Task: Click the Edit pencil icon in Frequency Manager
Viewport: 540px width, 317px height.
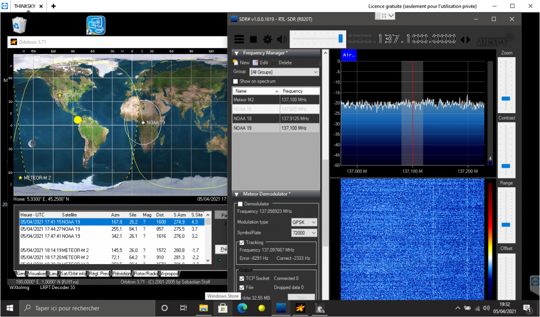Action: point(255,63)
